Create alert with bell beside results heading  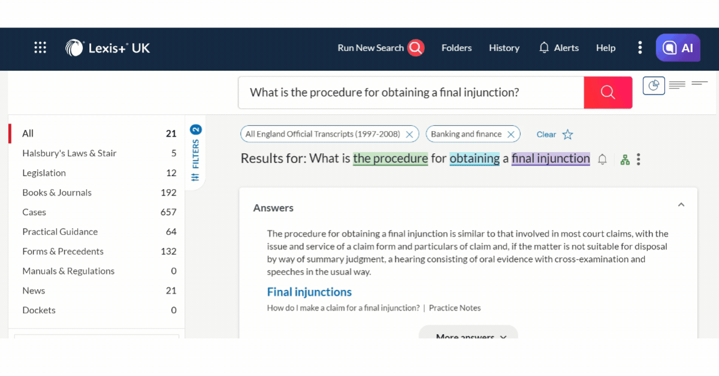[603, 159]
